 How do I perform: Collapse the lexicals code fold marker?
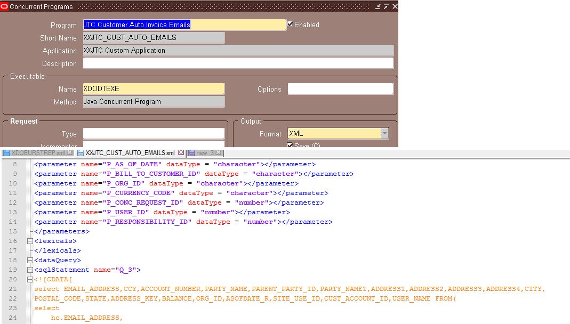(x=29, y=241)
